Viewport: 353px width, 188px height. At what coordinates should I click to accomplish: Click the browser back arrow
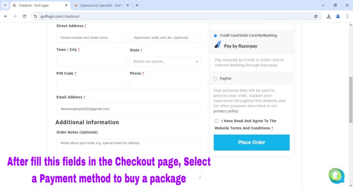(6, 16)
